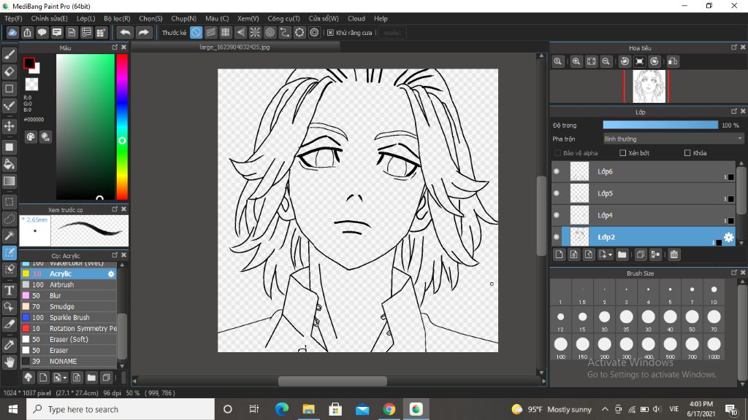The width and height of the screenshot is (748, 420).
Task: Select the Brush tool in left toolbar
Action: click(x=9, y=55)
